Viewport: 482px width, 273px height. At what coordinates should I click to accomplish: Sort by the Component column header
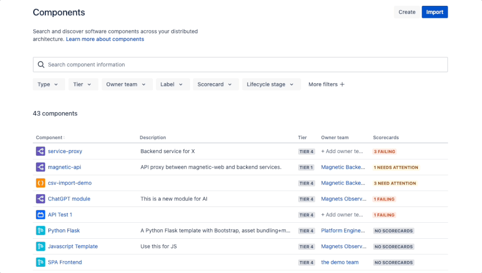(x=50, y=138)
